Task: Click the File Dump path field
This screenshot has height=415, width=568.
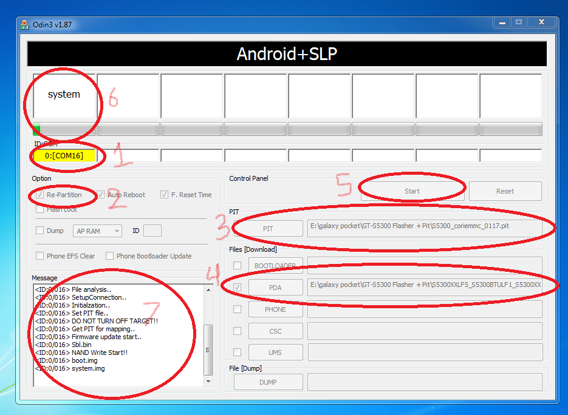Action: tap(425, 382)
